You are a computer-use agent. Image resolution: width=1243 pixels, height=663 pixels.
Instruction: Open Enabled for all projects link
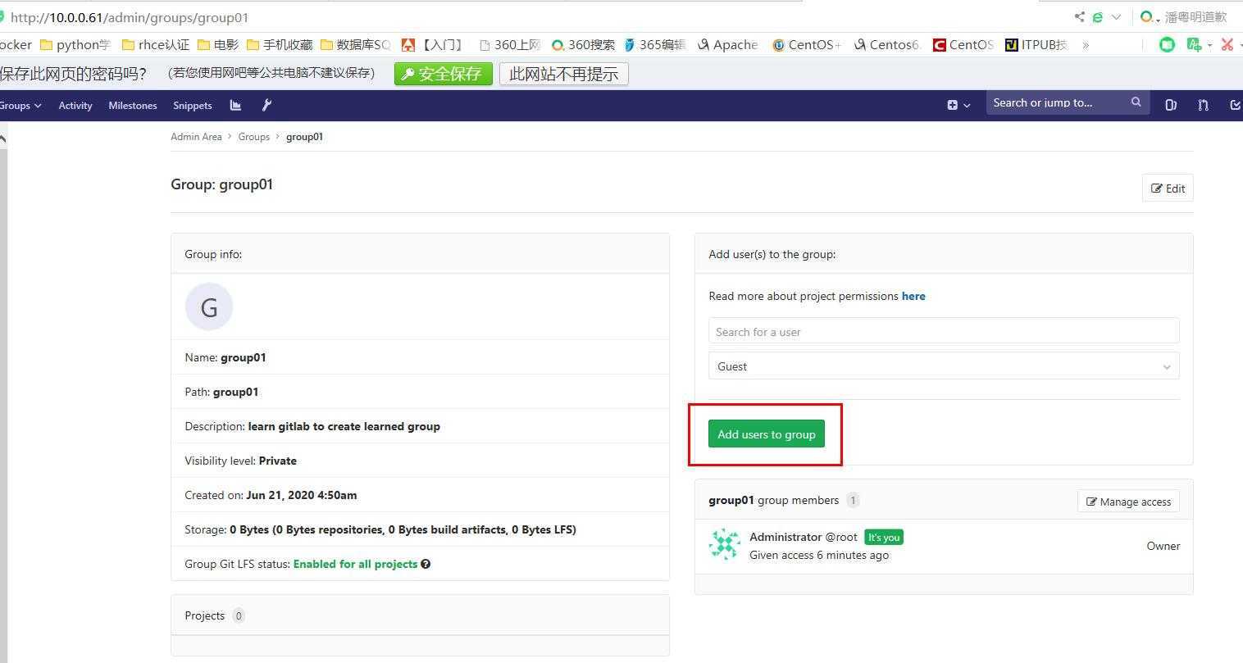(355, 564)
